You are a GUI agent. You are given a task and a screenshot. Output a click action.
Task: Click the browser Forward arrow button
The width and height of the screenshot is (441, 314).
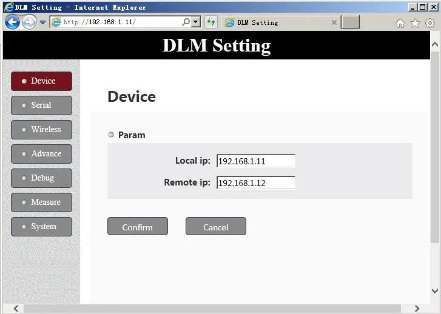tap(29, 22)
